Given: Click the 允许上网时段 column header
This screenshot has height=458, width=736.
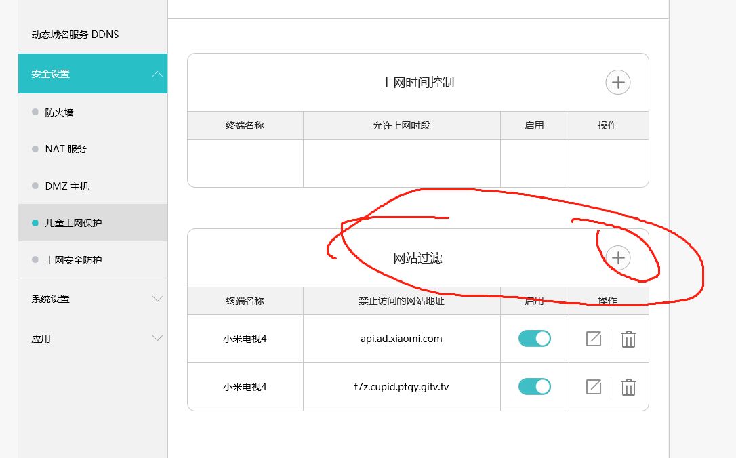Looking at the screenshot, I should tap(401, 125).
